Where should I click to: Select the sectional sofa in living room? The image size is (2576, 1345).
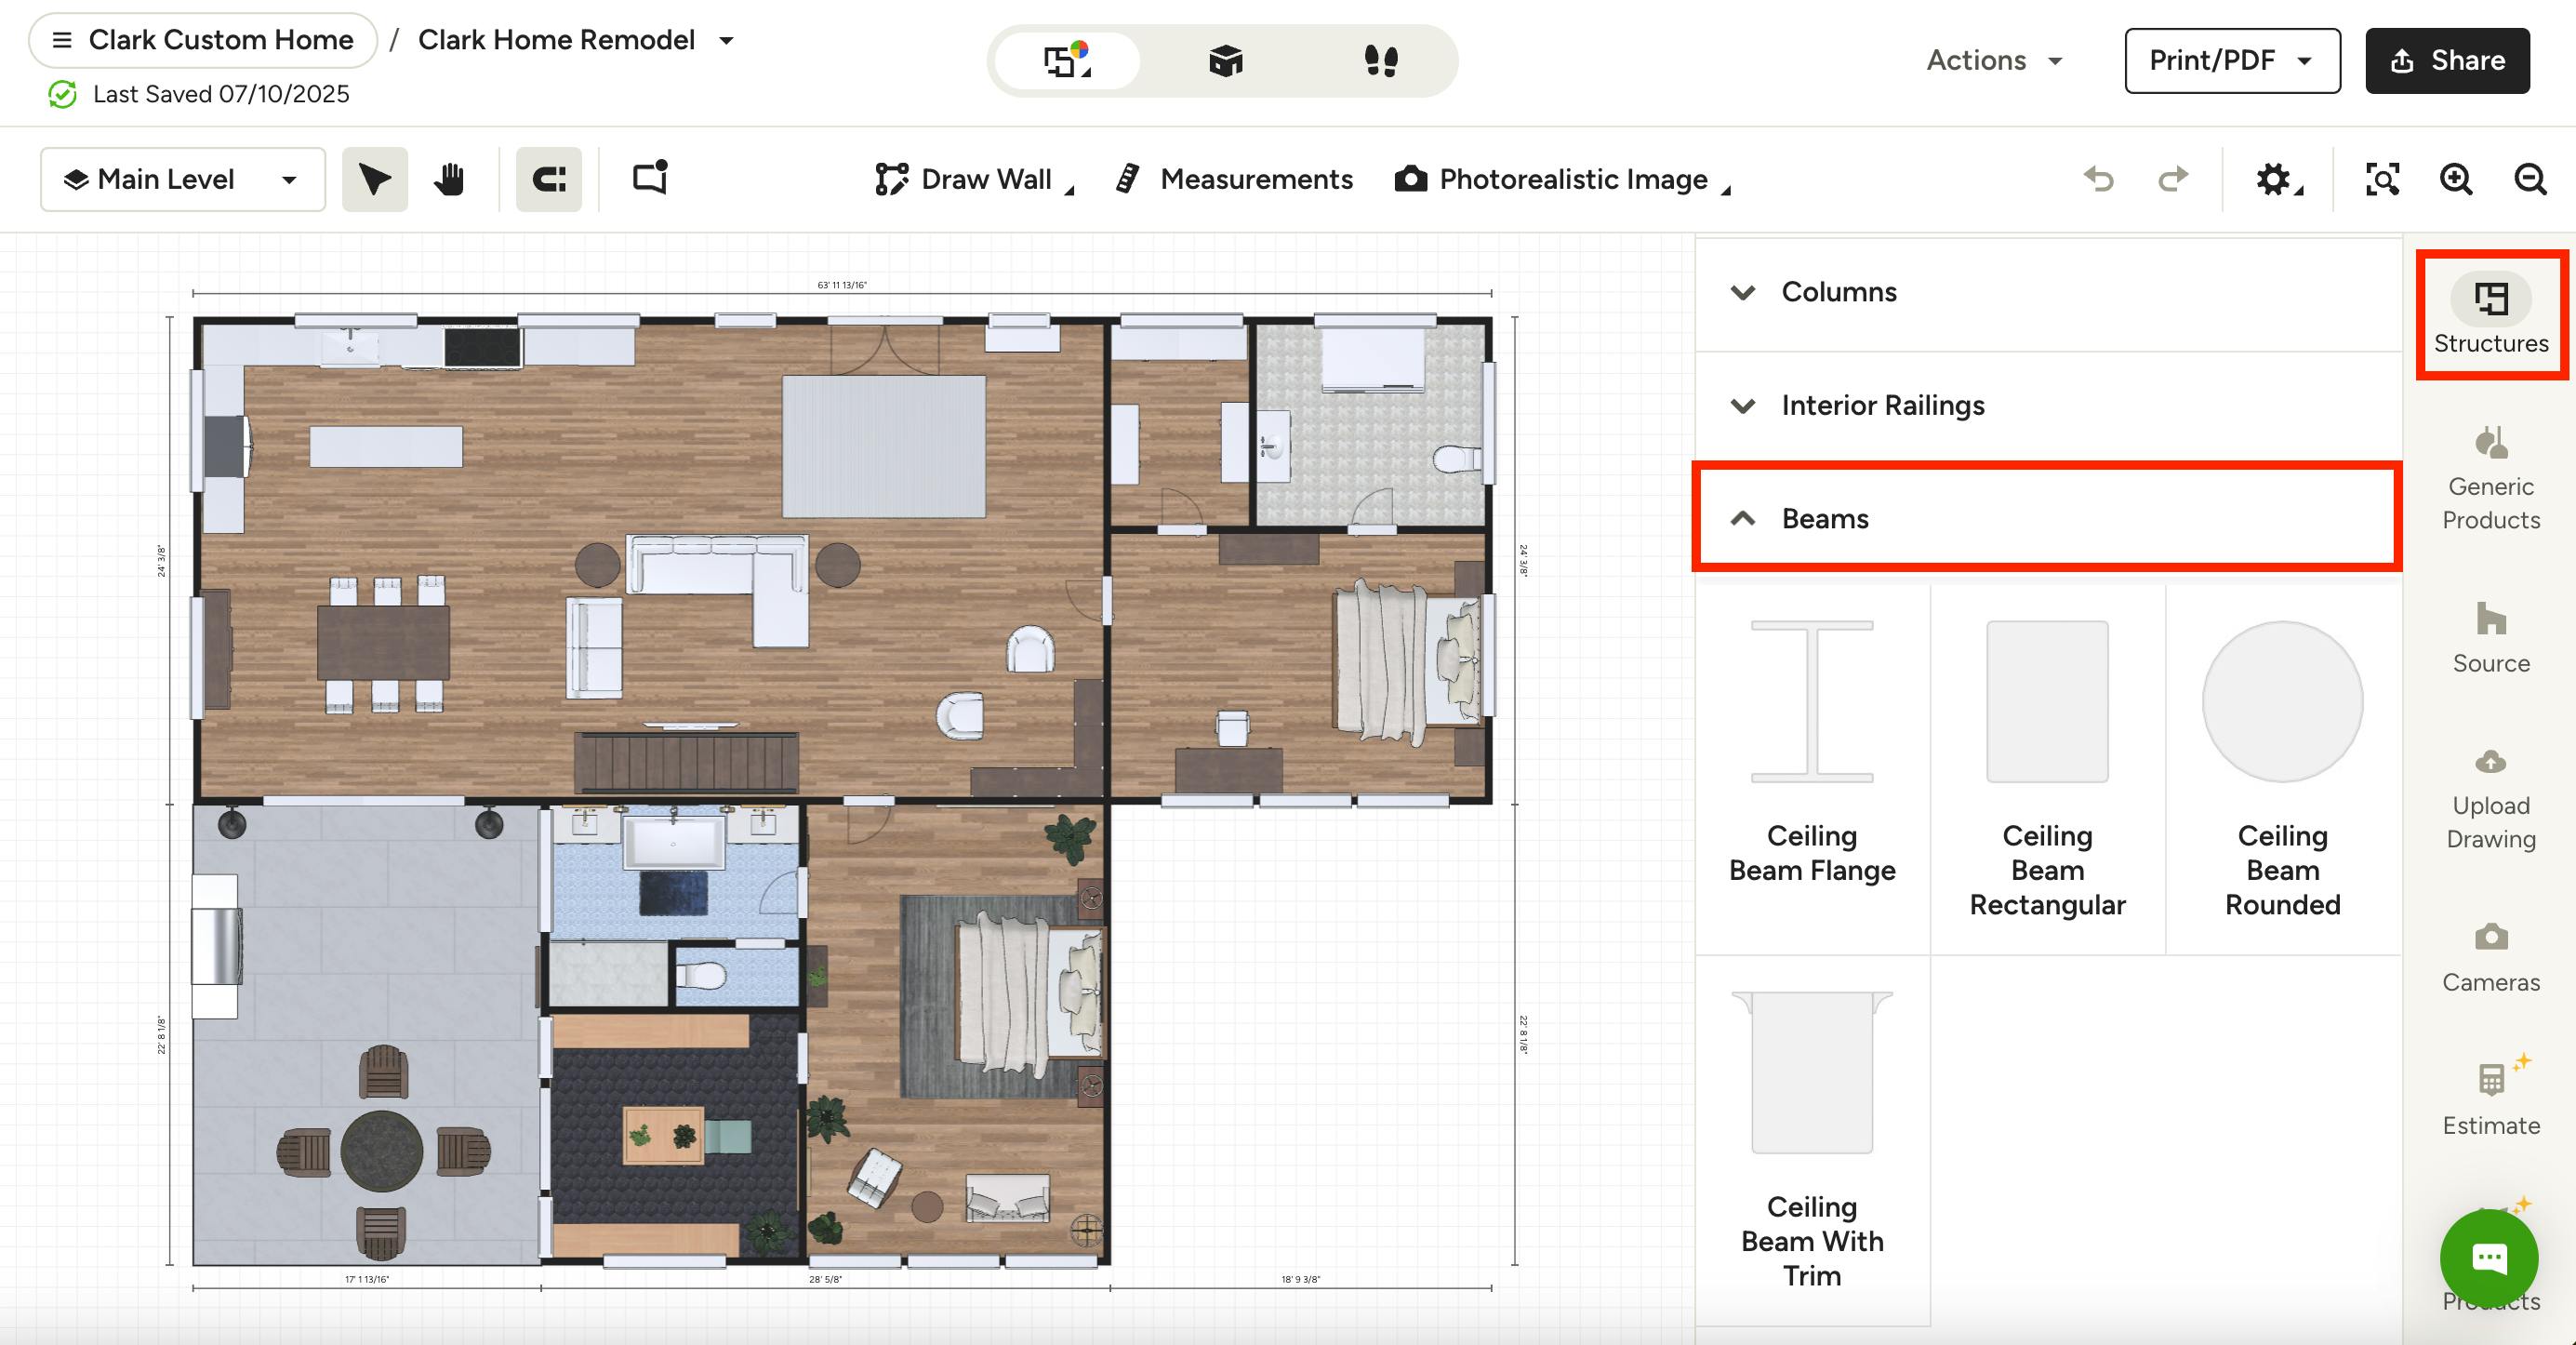(717, 590)
